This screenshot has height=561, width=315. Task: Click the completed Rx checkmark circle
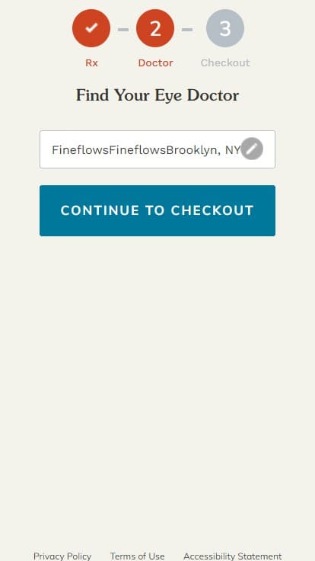click(x=91, y=28)
